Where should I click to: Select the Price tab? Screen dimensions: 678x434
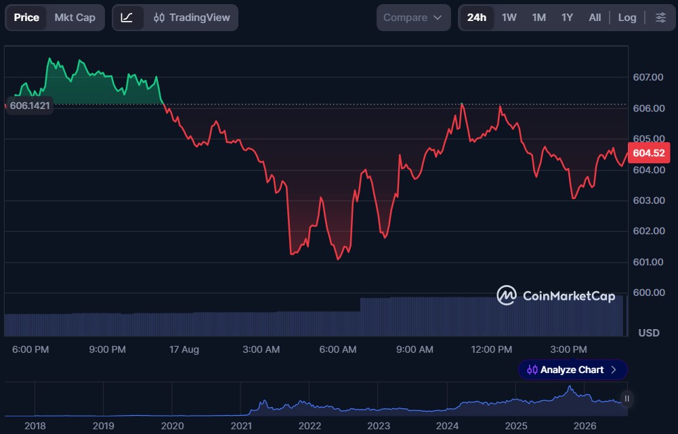coord(26,18)
